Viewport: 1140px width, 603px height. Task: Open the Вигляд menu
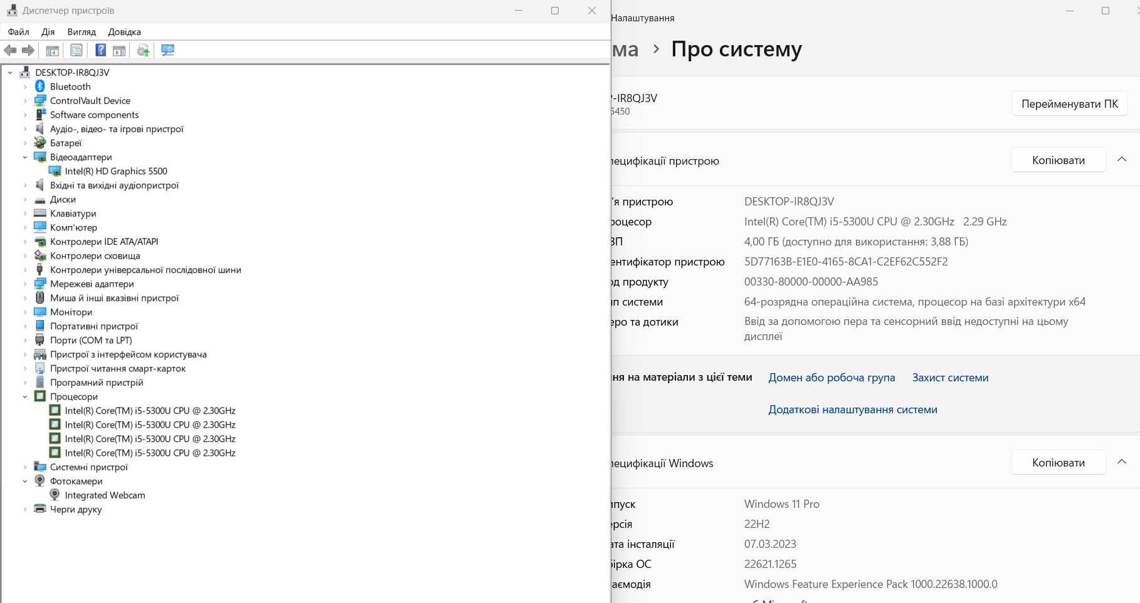(x=82, y=32)
